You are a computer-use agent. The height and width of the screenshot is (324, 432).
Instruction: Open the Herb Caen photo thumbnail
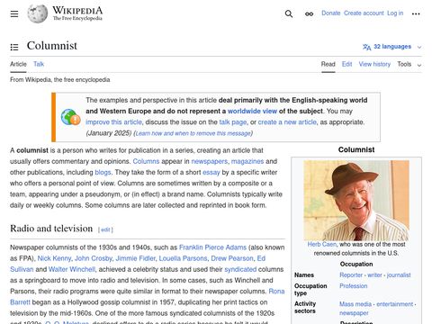356,201
